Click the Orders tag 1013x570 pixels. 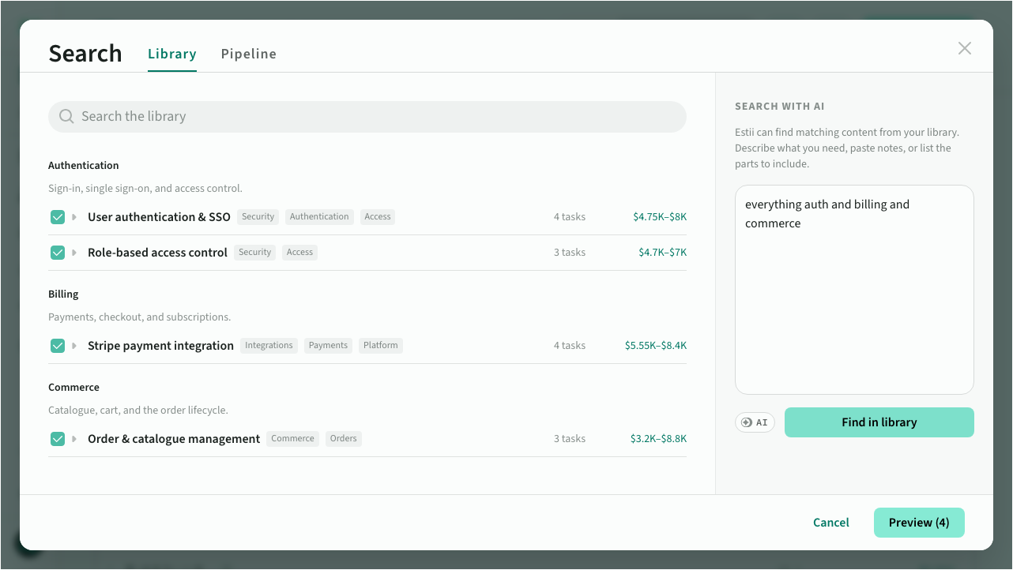344,439
